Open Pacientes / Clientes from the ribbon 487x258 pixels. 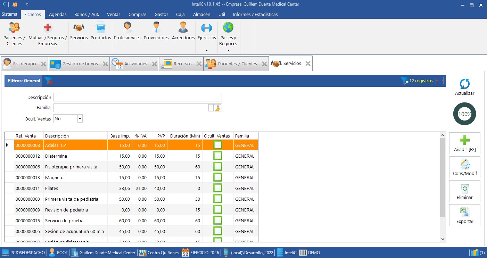pyautogui.click(x=14, y=34)
